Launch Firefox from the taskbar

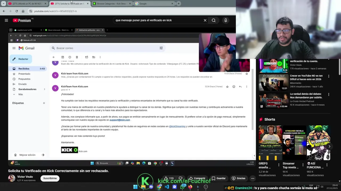click(190, 187)
